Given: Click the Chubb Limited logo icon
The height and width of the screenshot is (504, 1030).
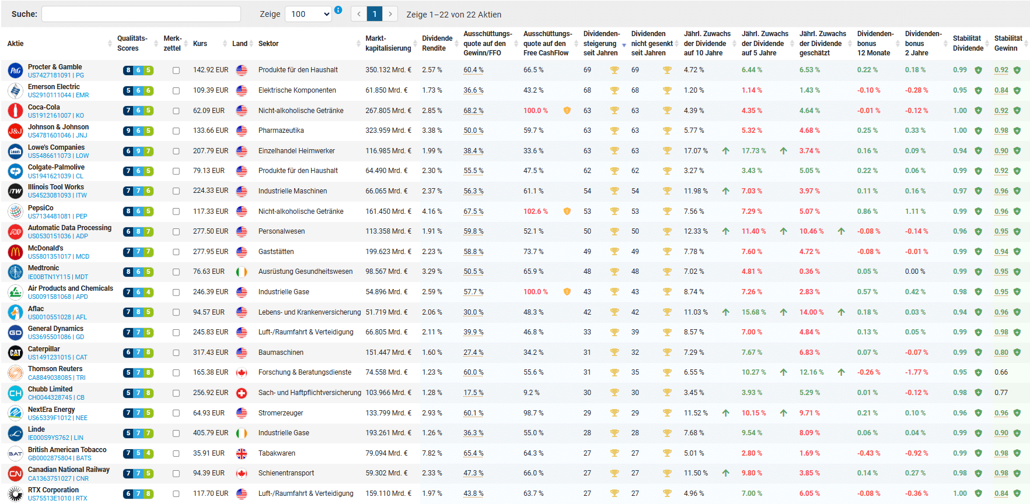Looking at the screenshot, I should click(x=15, y=393).
